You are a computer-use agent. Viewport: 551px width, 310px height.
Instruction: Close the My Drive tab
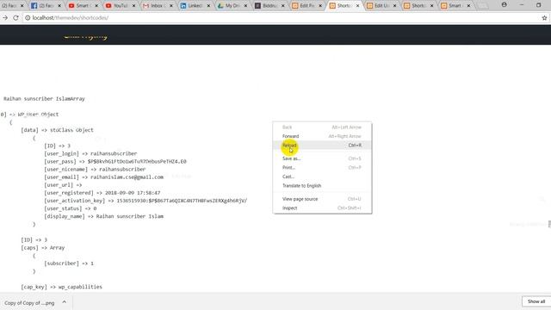245,6
